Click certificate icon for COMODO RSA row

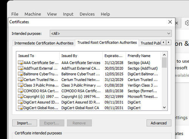pos(20,91)
